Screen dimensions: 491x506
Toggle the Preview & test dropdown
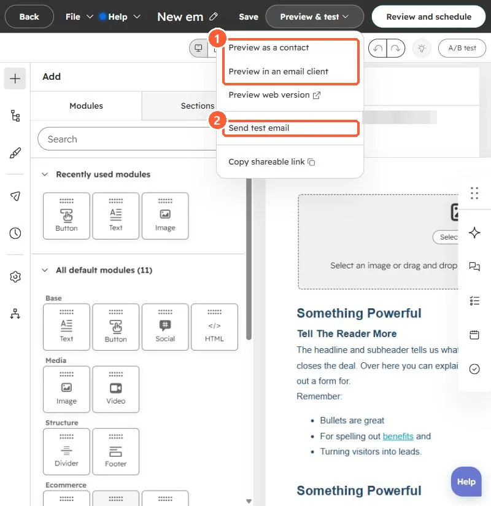[x=314, y=17]
